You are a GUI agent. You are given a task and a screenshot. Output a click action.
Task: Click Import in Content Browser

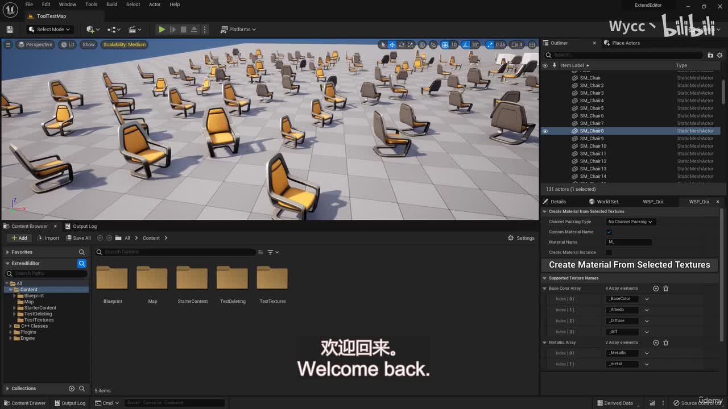pos(48,238)
